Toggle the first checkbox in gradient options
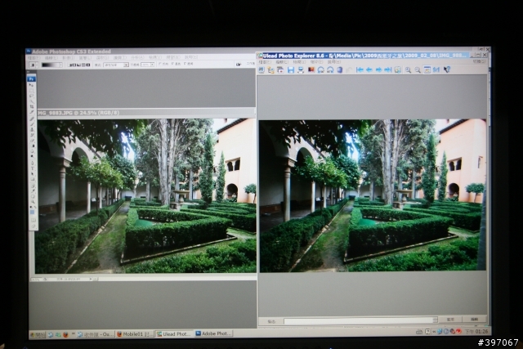The height and width of the screenshot is (349, 523). (x=160, y=64)
